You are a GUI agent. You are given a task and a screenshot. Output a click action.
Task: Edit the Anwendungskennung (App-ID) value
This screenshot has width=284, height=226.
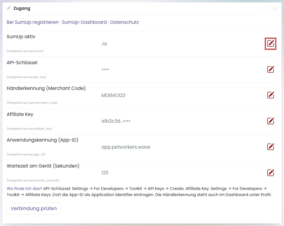tap(271, 147)
